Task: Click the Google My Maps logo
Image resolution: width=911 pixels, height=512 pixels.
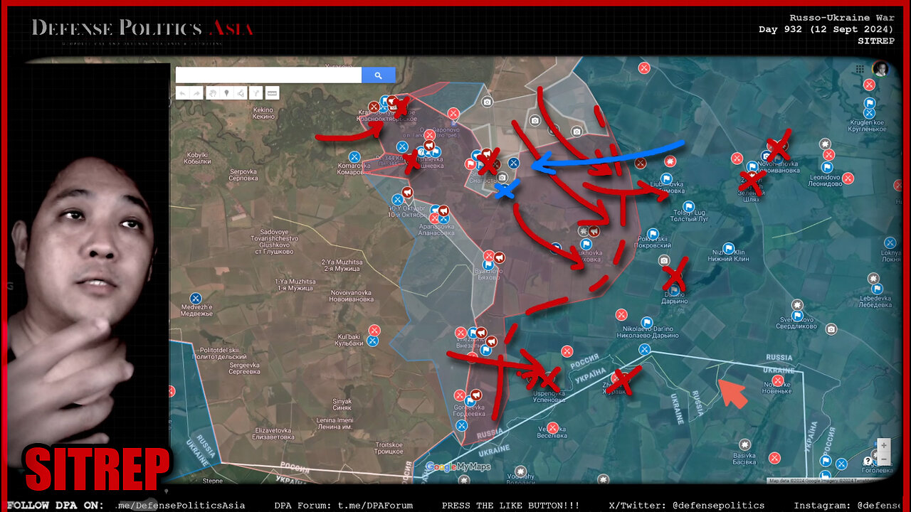Action: [x=458, y=467]
